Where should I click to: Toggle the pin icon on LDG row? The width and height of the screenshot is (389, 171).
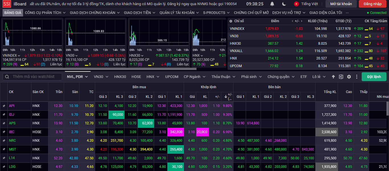4,167
